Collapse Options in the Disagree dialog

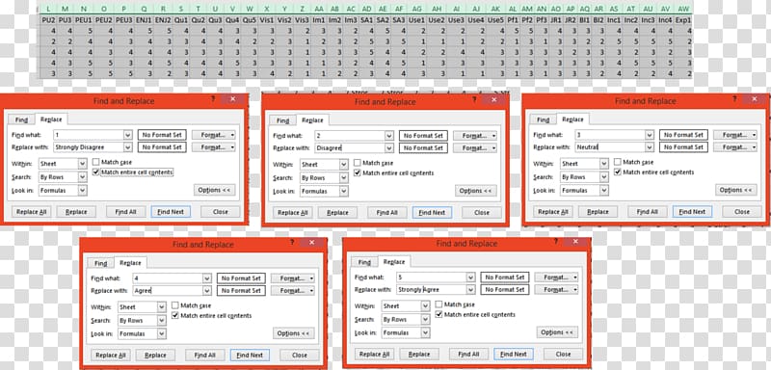pyautogui.click(x=475, y=191)
